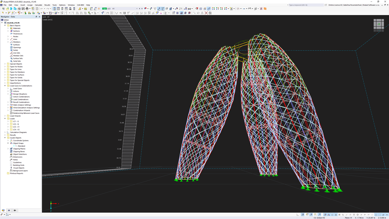Toggle the Standard object snap option
This screenshot has width=389, height=219.
[x=18, y=146]
